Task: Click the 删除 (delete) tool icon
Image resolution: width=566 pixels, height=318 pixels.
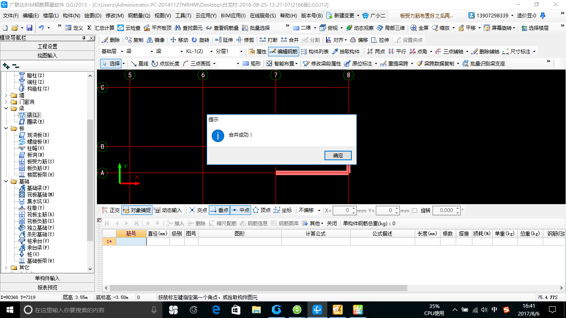Action: point(111,40)
